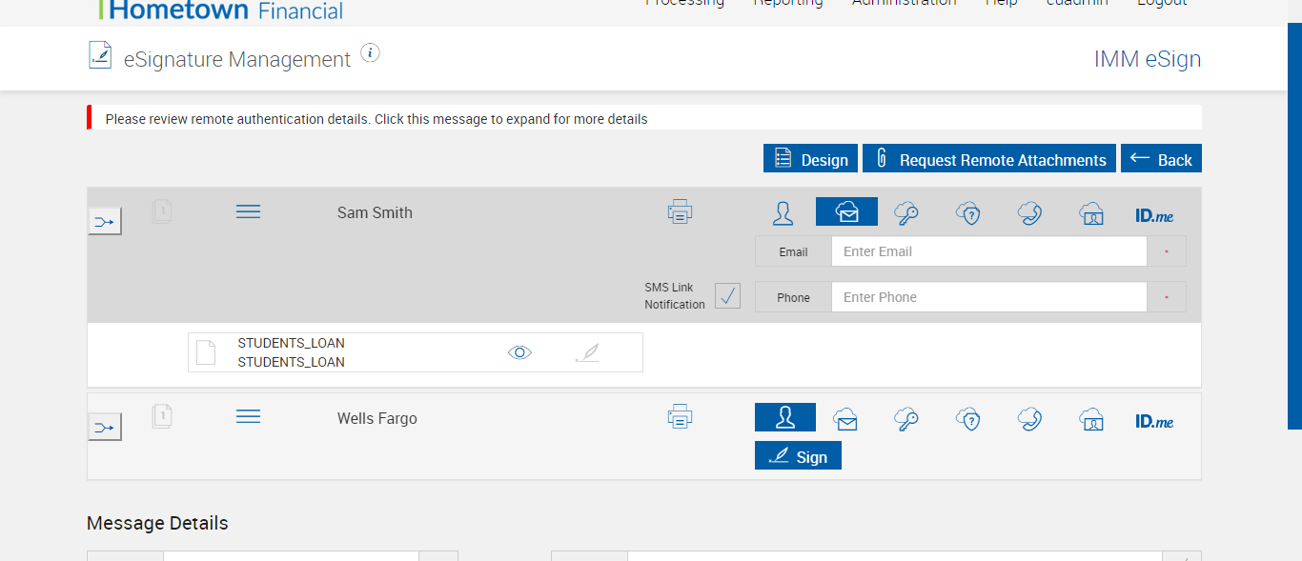Open the Administration menu
The height and width of the screenshot is (561, 1302).
904,3
